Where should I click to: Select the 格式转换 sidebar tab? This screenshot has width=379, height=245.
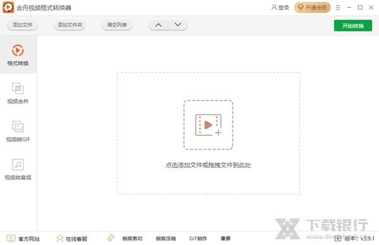pyautogui.click(x=18, y=55)
